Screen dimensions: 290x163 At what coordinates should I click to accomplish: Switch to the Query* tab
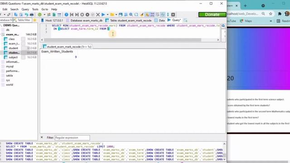tap(174, 20)
